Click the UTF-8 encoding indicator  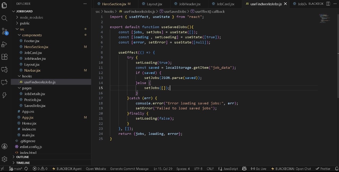[198, 169]
